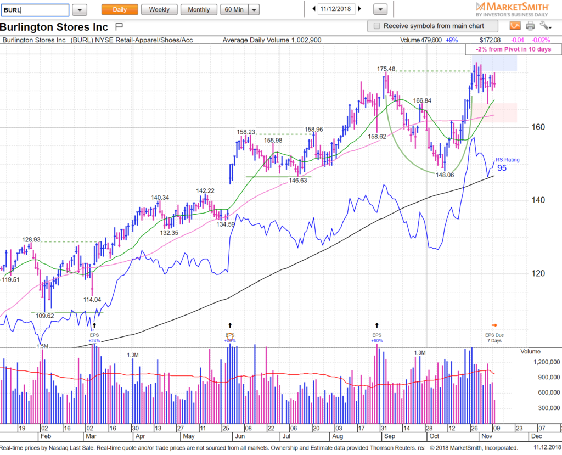562x455 pixels.
Task: Click the 300,000 volume axis label
Action: 548,408
